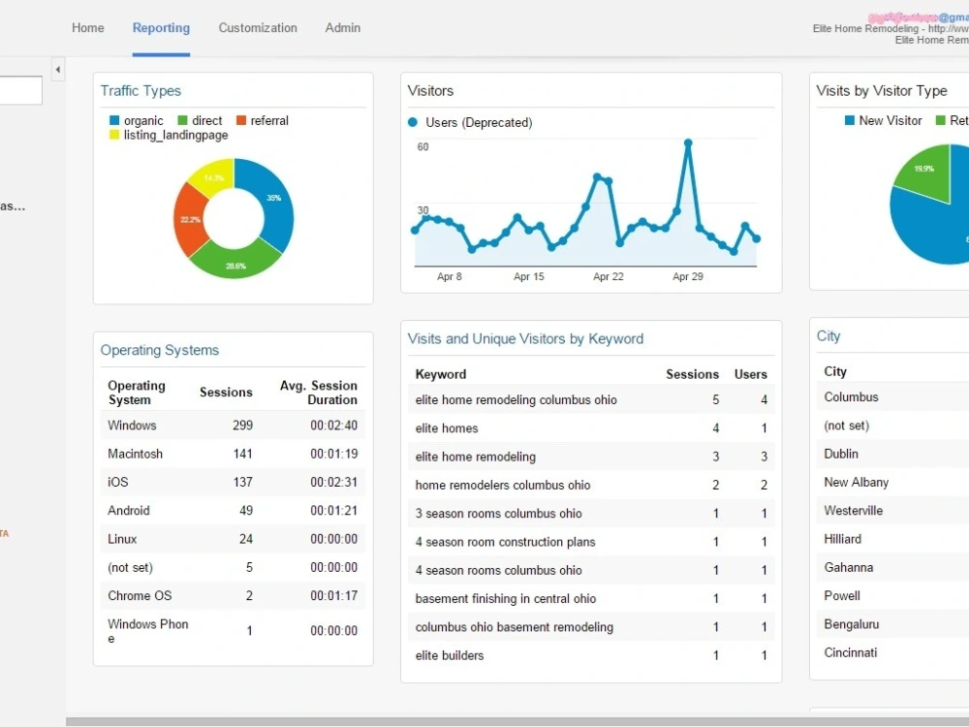Screen dimensions: 969x727
Task: Click the Linux row
Action: 233,539
